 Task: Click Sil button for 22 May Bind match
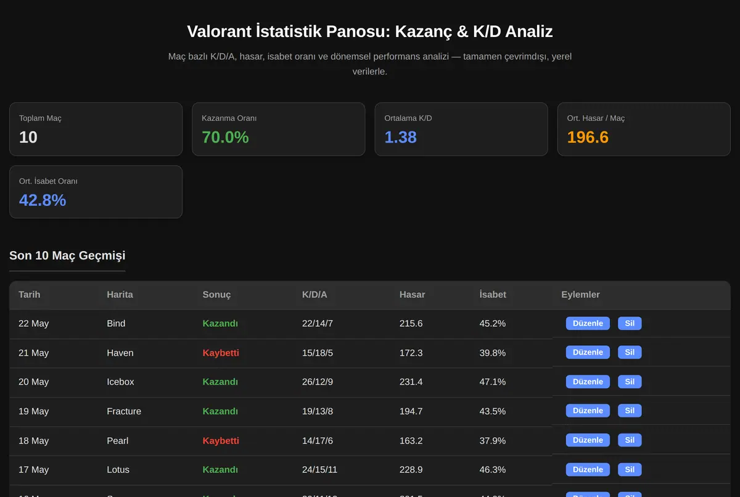point(630,323)
